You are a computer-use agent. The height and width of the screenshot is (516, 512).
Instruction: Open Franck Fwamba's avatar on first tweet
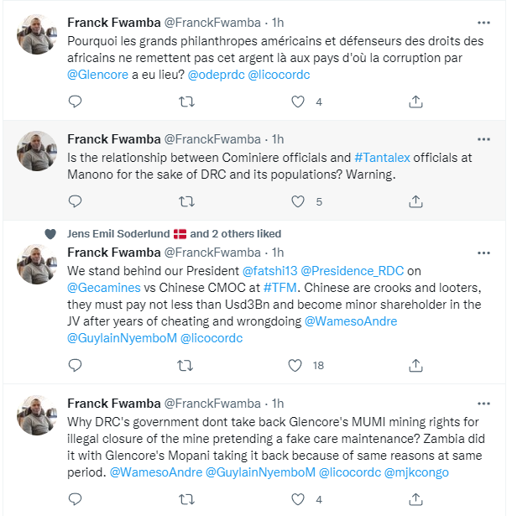[x=37, y=34]
